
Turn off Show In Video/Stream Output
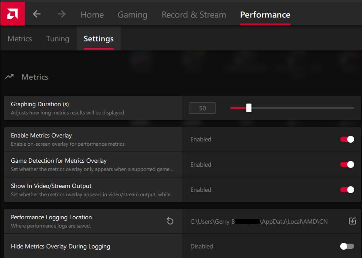click(x=346, y=190)
